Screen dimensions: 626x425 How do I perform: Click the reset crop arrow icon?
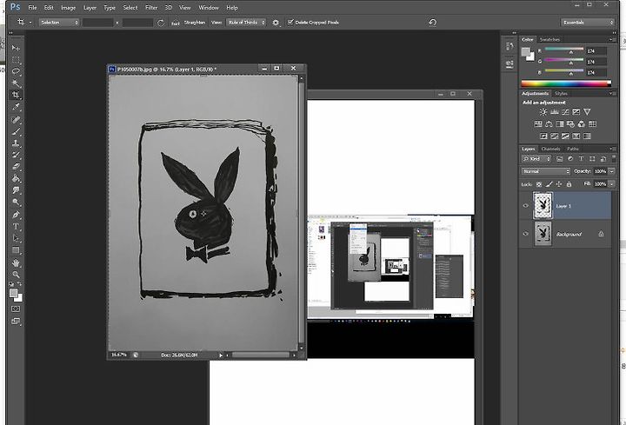pos(432,23)
